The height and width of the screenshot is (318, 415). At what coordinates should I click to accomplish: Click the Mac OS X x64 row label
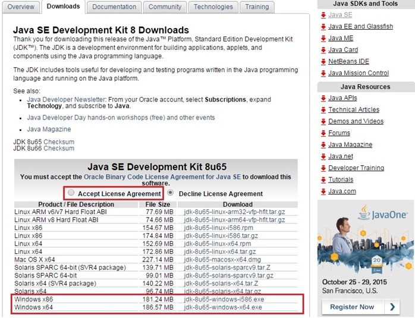(34, 260)
